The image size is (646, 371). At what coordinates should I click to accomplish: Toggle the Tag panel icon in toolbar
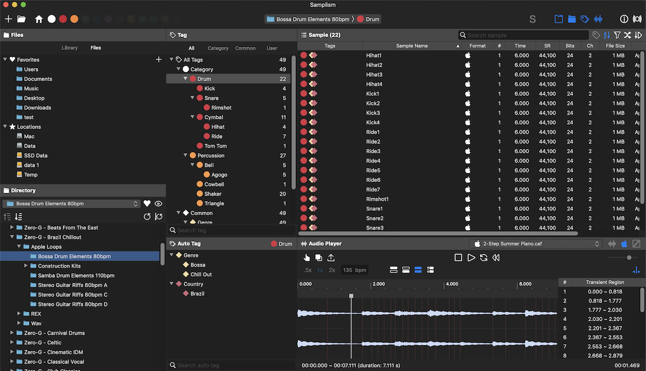tap(584, 19)
